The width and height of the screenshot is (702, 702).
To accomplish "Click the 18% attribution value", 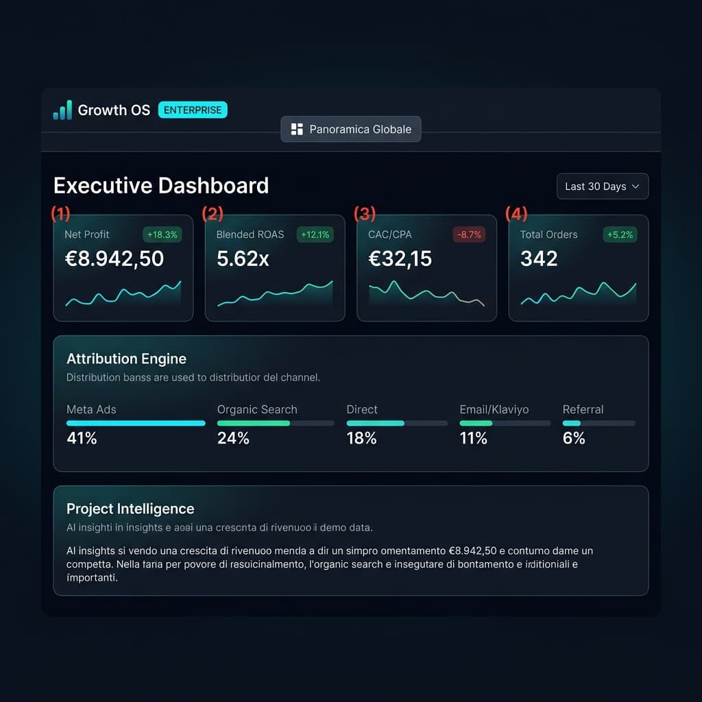I will click(361, 438).
